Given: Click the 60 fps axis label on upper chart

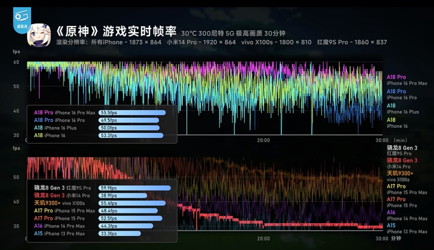Looking at the screenshot, I should pos(16,62).
